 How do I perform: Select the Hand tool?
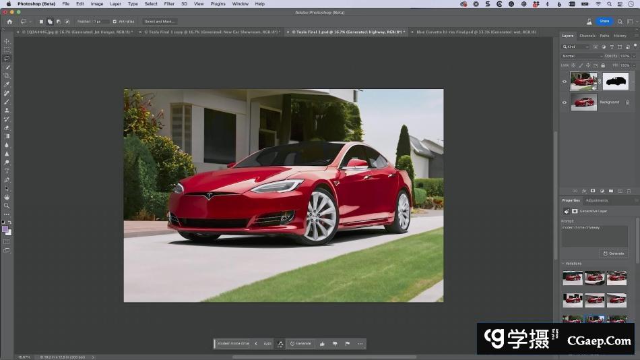pos(7,197)
